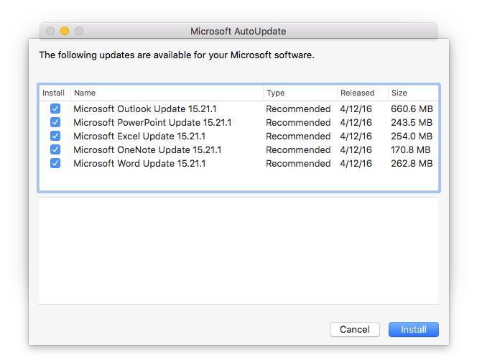
Task: Click the blue Install button
Action: pyautogui.click(x=413, y=330)
